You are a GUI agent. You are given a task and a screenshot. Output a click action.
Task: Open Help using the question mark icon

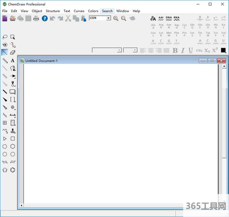click(x=45, y=18)
